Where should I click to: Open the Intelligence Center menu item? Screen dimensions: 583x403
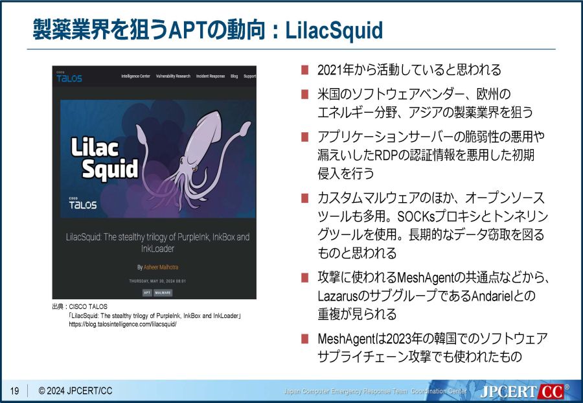pyautogui.click(x=136, y=76)
